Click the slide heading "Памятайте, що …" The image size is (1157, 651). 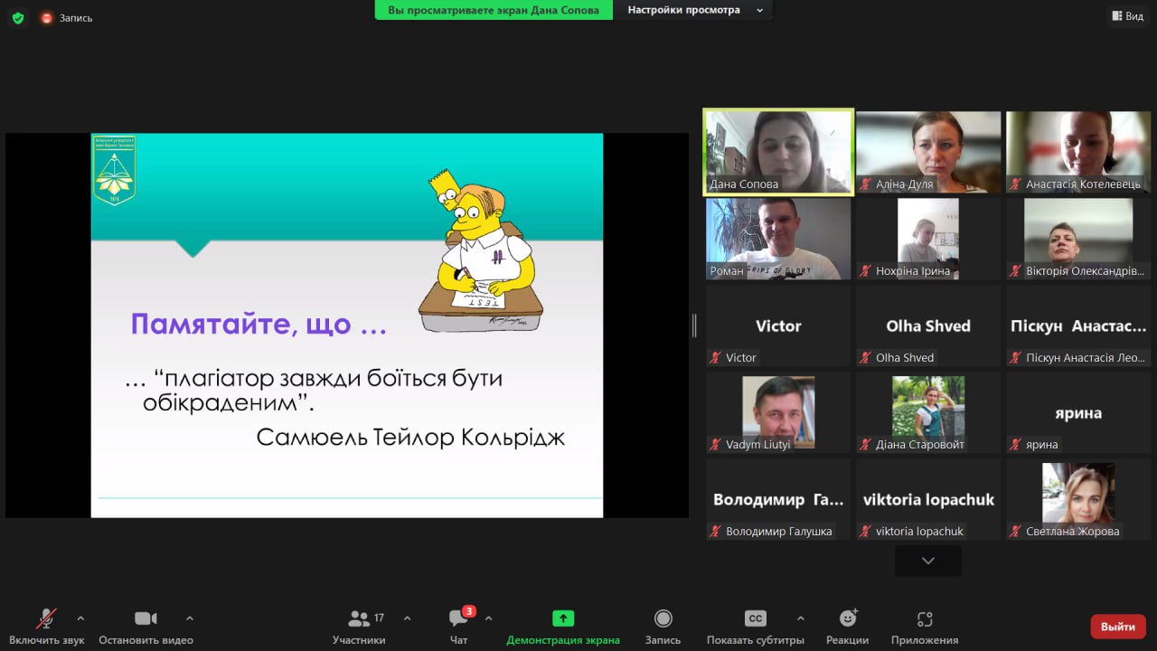259,325
